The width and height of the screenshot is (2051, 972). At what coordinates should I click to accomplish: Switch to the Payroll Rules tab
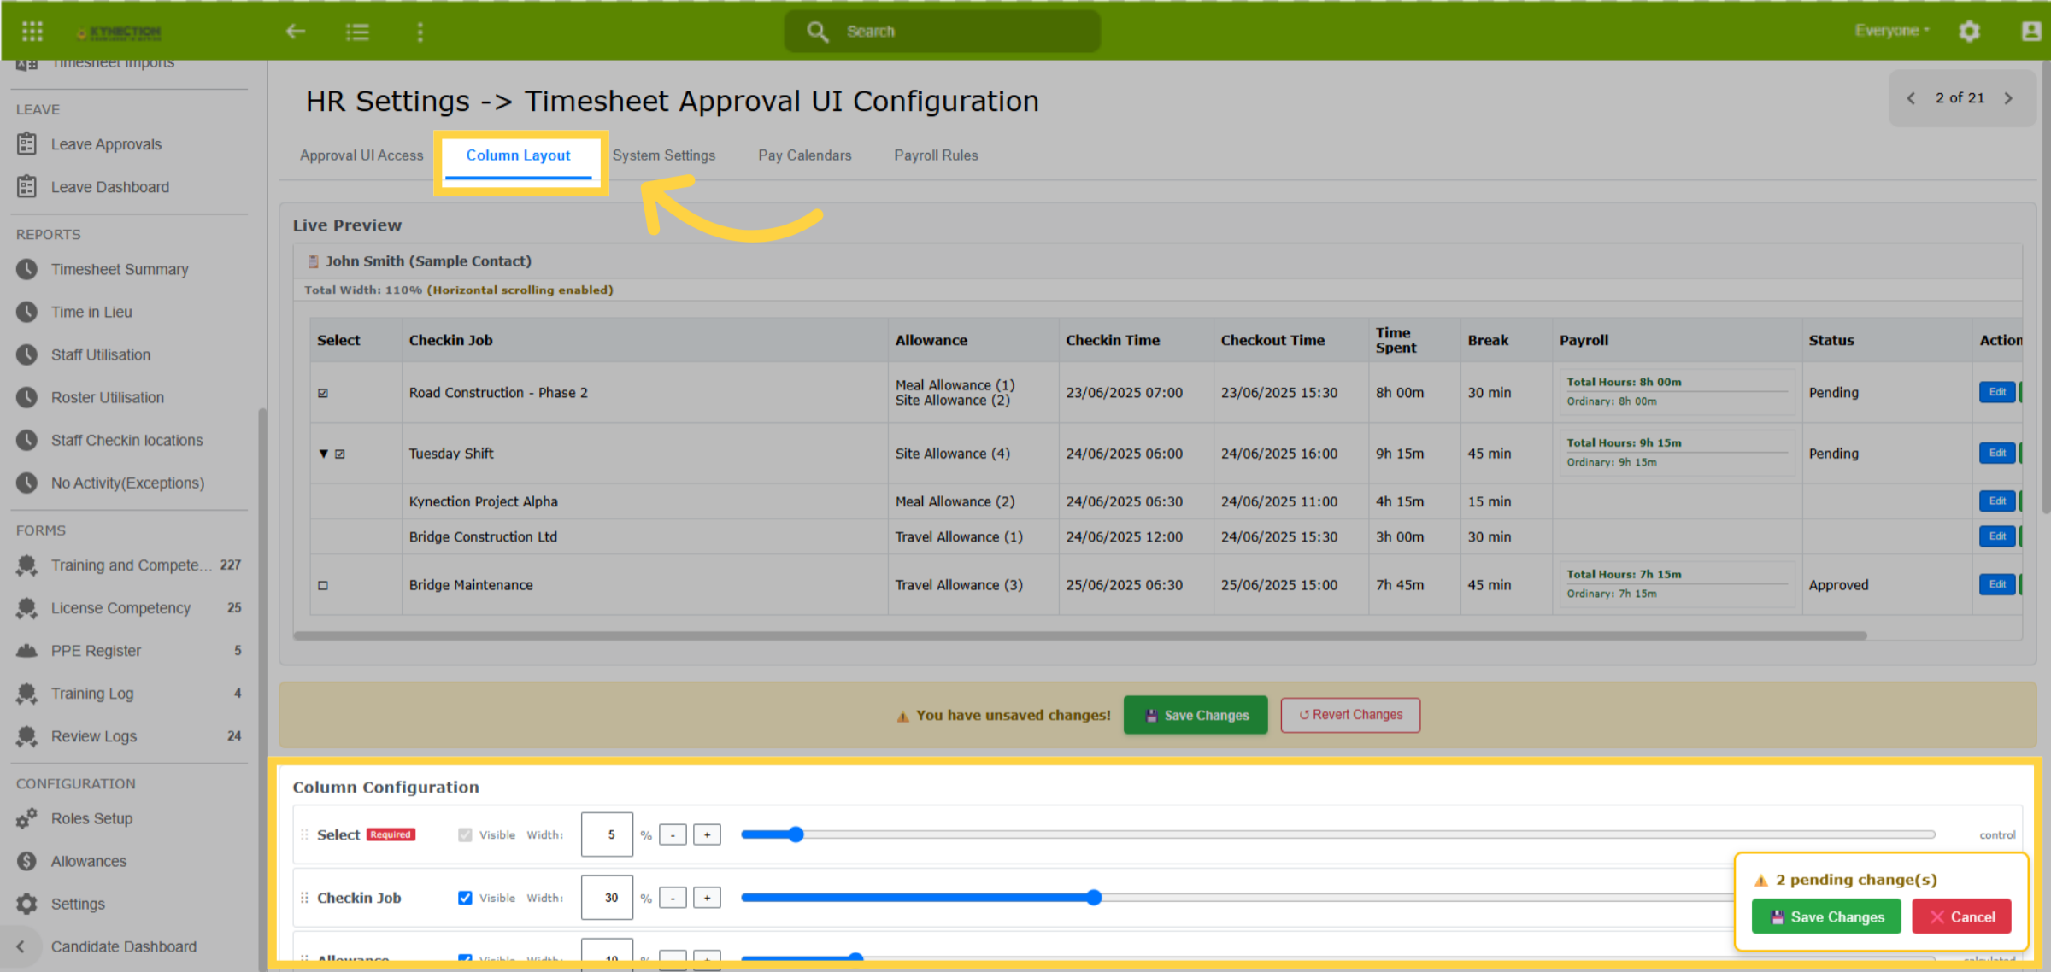click(x=936, y=155)
